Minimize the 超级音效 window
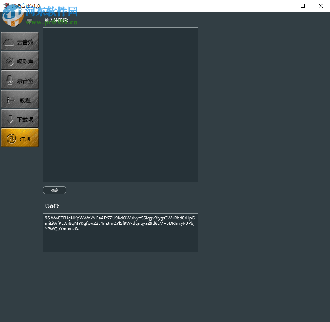This screenshot has width=330, height=322. (x=285, y=6)
